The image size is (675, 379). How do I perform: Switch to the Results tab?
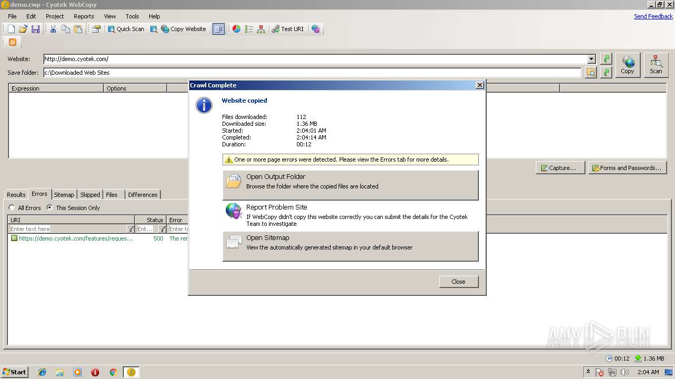coord(16,194)
